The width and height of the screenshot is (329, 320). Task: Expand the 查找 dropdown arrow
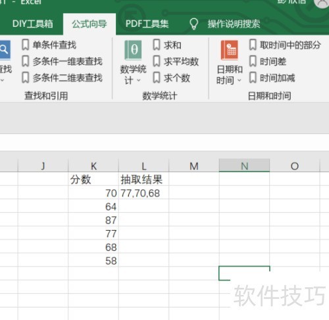click(2, 80)
